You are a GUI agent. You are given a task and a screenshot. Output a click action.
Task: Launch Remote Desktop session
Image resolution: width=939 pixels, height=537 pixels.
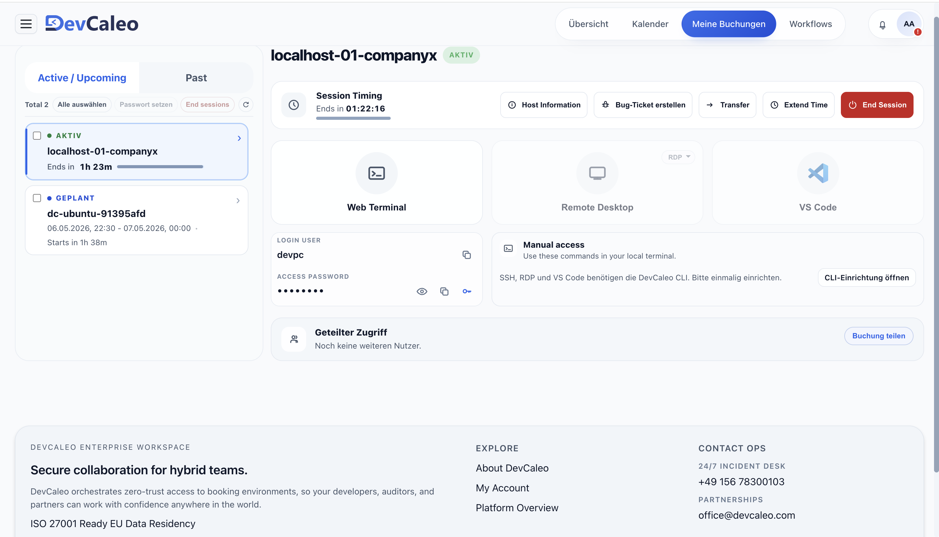(597, 182)
